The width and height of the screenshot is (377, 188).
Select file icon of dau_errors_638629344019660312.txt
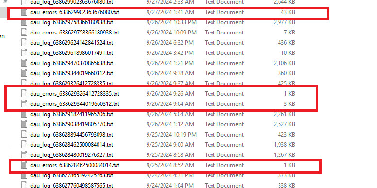(x=24, y=104)
